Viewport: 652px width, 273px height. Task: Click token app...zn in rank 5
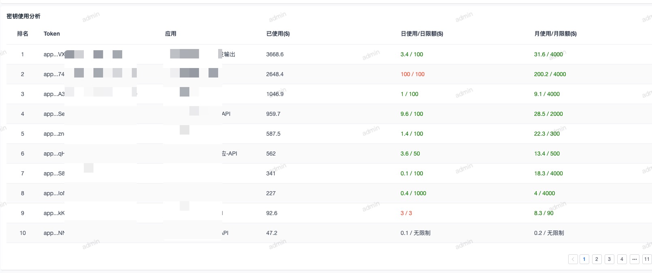pos(54,134)
